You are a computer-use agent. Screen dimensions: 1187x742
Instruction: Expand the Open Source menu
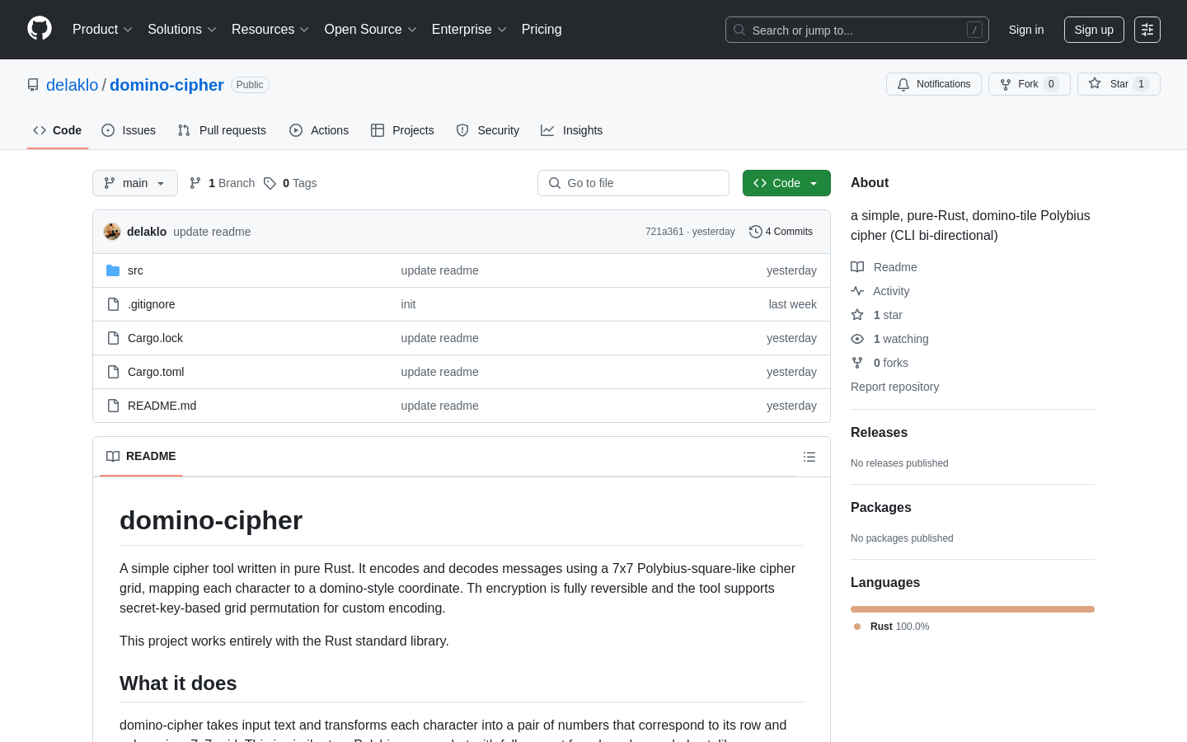click(x=371, y=30)
